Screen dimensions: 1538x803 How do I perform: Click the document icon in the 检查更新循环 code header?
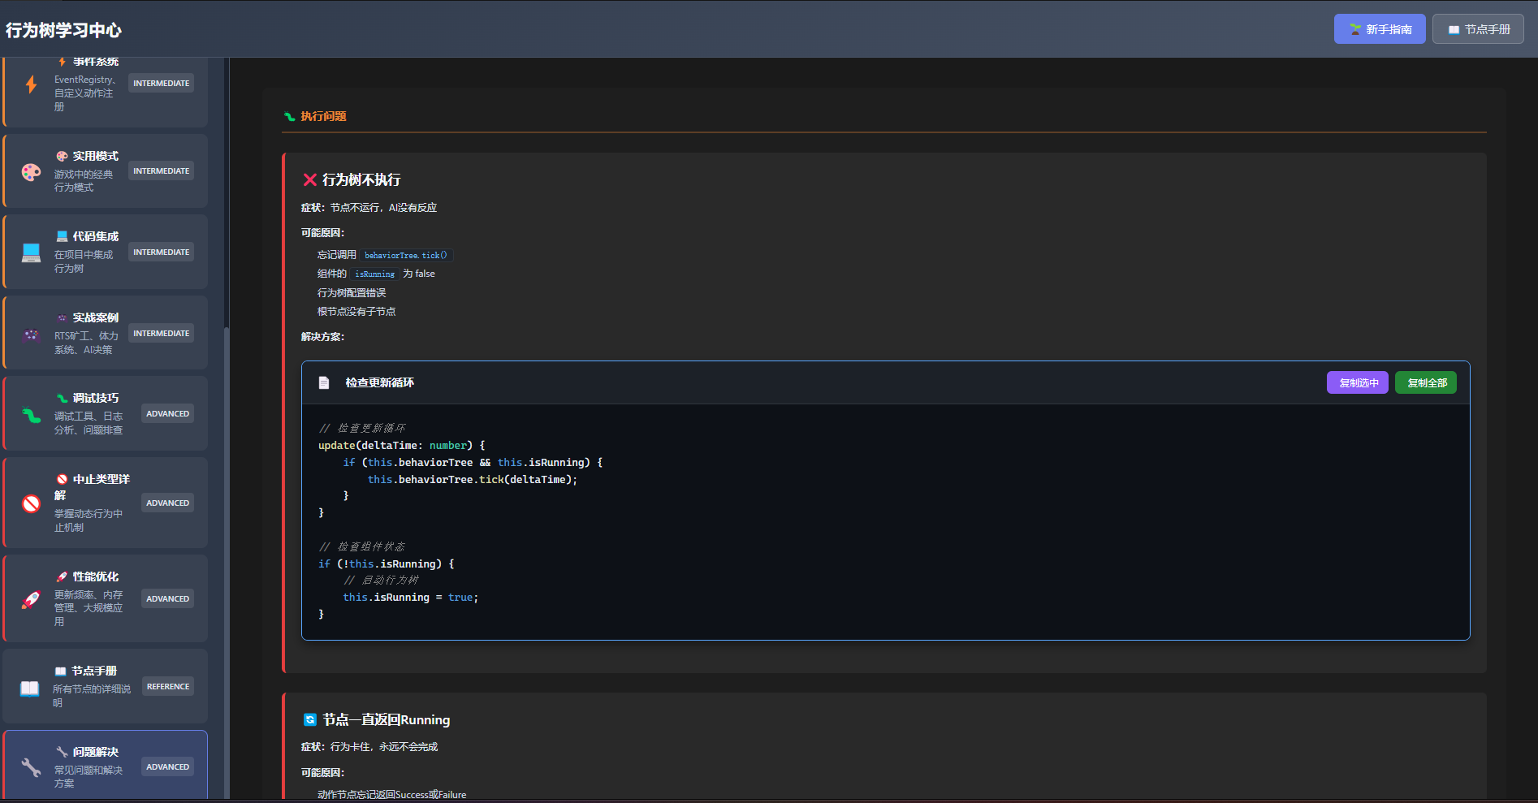tap(324, 382)
